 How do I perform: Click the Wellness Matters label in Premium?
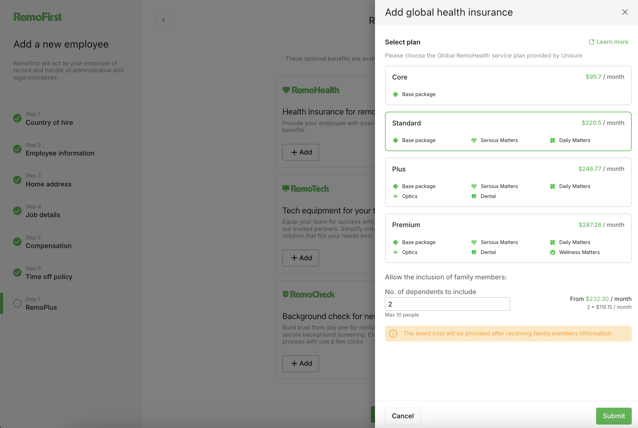pos(579,252)
